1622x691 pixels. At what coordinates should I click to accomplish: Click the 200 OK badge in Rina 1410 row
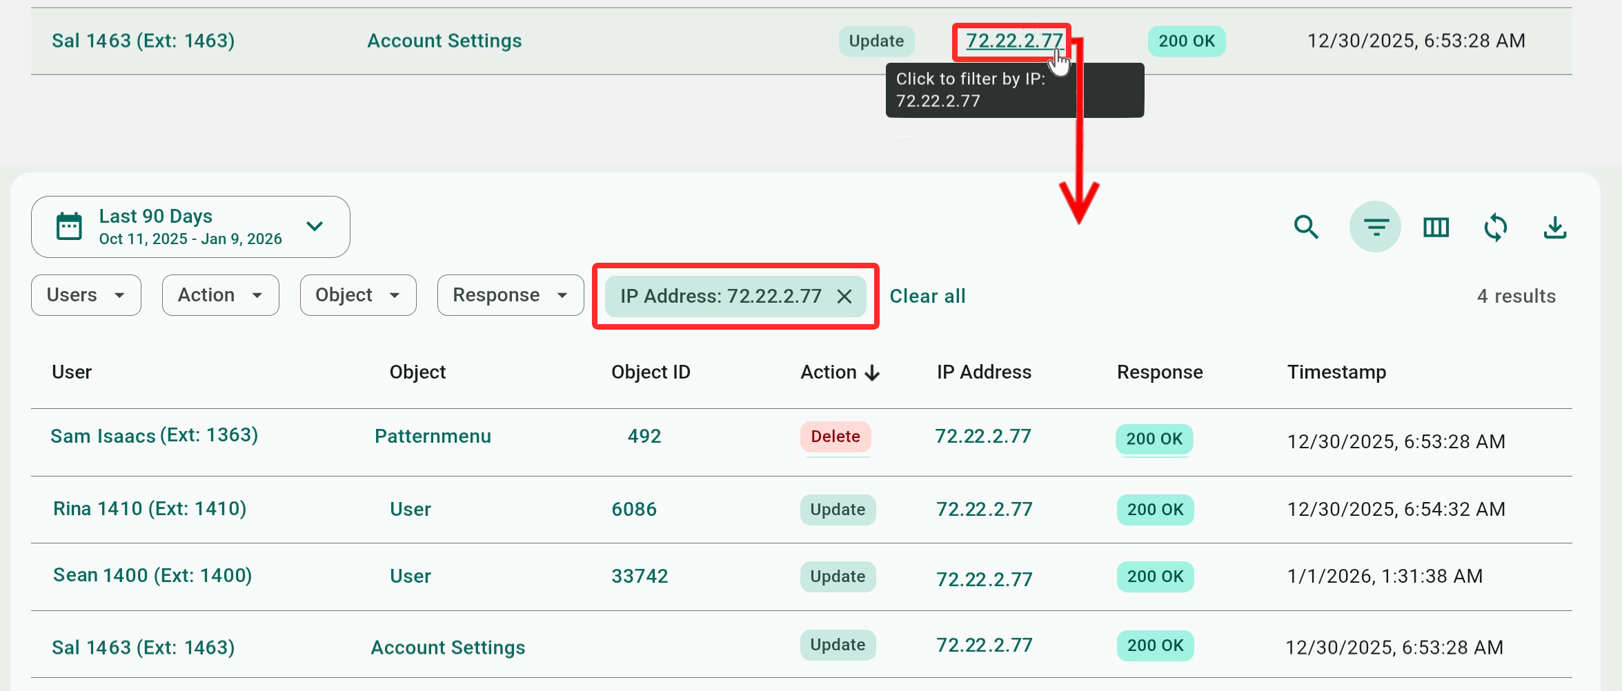click(1155, 510)
